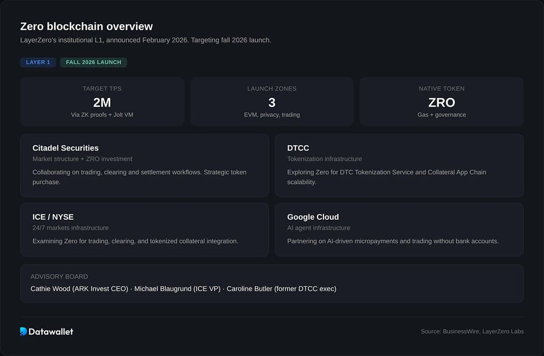The image size is (544, 356).
Task: Click the Source: BusinessWire, LayerZero Labs text
Action: coord(472,331)
